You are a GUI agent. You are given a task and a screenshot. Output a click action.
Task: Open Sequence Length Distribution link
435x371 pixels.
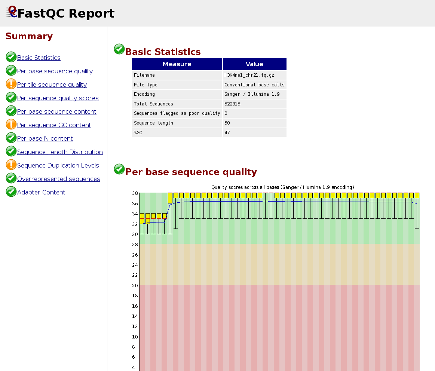[60, 152]
